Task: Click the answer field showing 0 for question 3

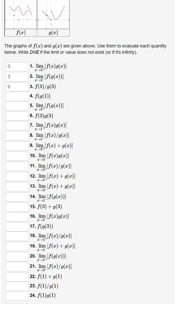Action: click(x=17, y=87)
